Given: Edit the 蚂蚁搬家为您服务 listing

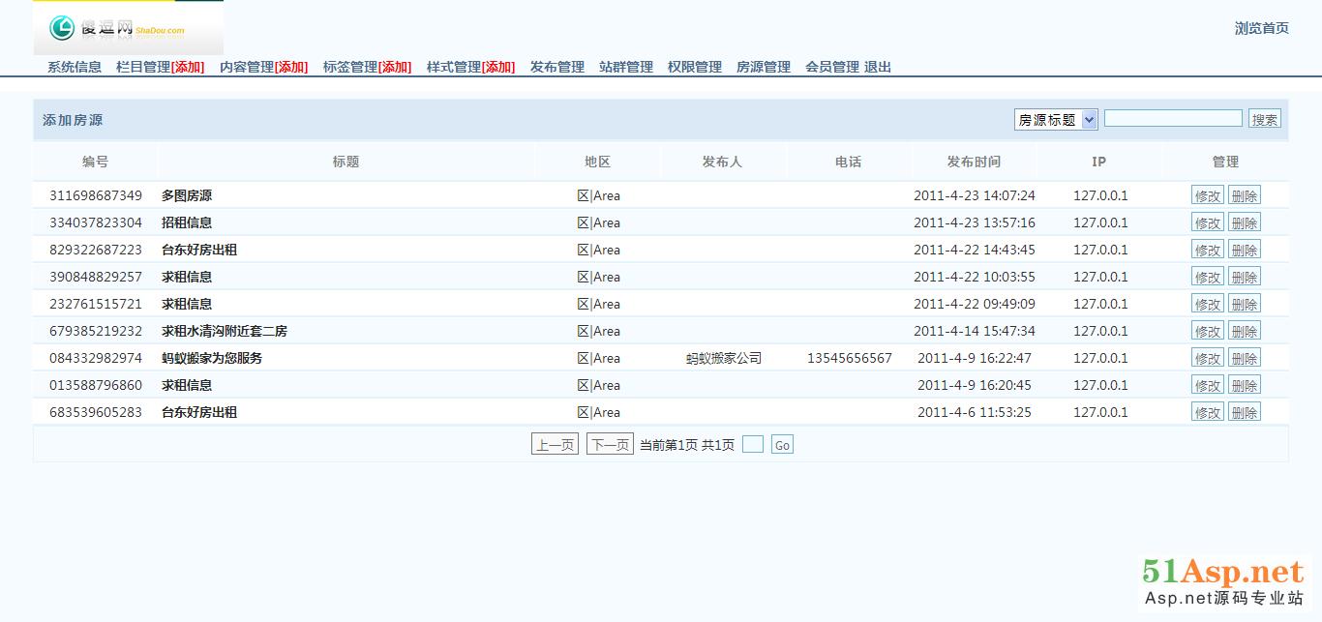Looking at the screenshot, I should click(1207, 358).
